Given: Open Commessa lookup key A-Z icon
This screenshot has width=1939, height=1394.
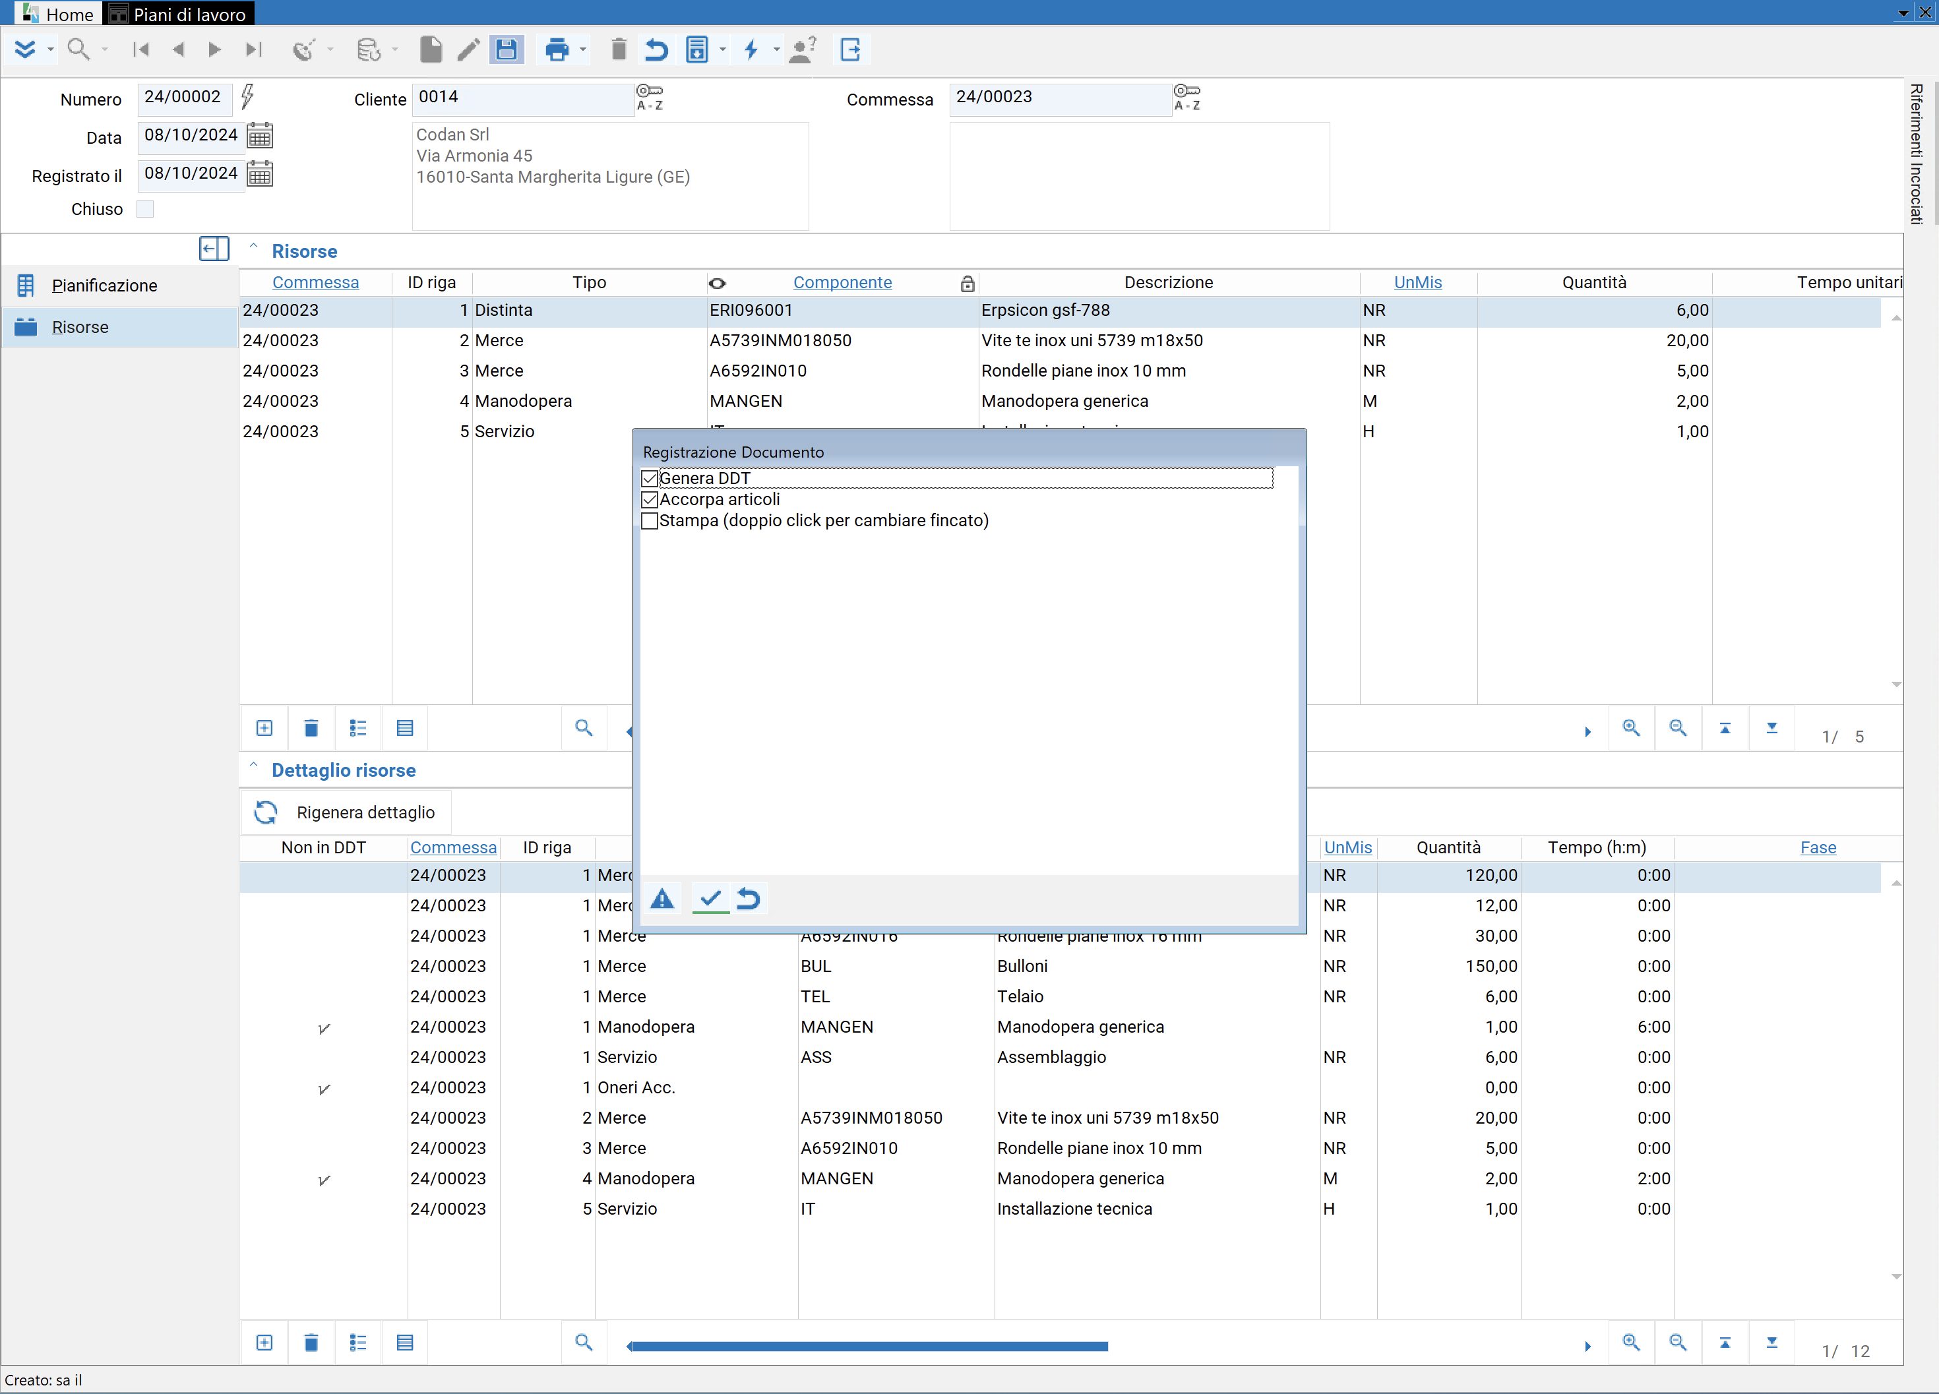Looking at the screenshot, I should [1186, 98].
